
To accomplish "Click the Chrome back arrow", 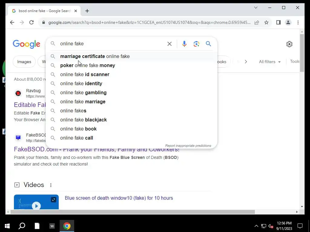I will [x=12, y=22].
